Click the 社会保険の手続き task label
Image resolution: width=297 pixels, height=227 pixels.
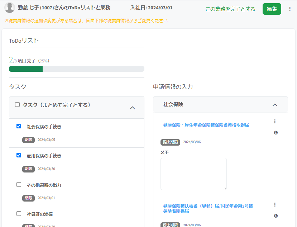click(x=44, y=127)
